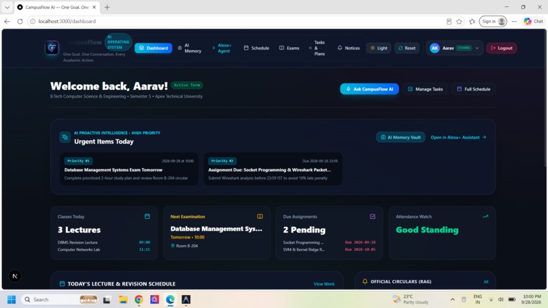Open the browser Favorites list icon
This screenshot has width=548, height=308.
[x=472, y=21]
